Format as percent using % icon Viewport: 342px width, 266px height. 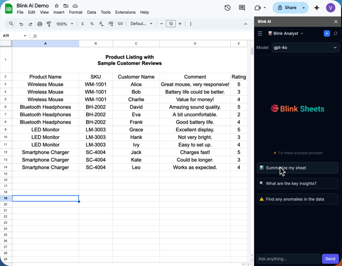[92, 24]
